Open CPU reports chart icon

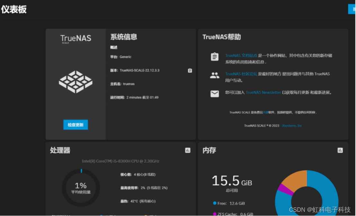tap(188, 150)
